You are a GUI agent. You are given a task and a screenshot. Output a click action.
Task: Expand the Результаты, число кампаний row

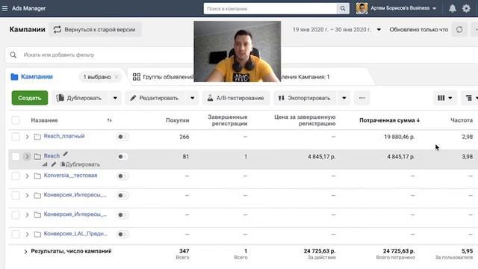(25, 252)
